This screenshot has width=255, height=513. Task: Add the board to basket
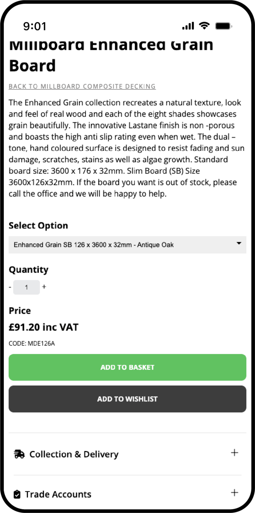coord(127,367)
